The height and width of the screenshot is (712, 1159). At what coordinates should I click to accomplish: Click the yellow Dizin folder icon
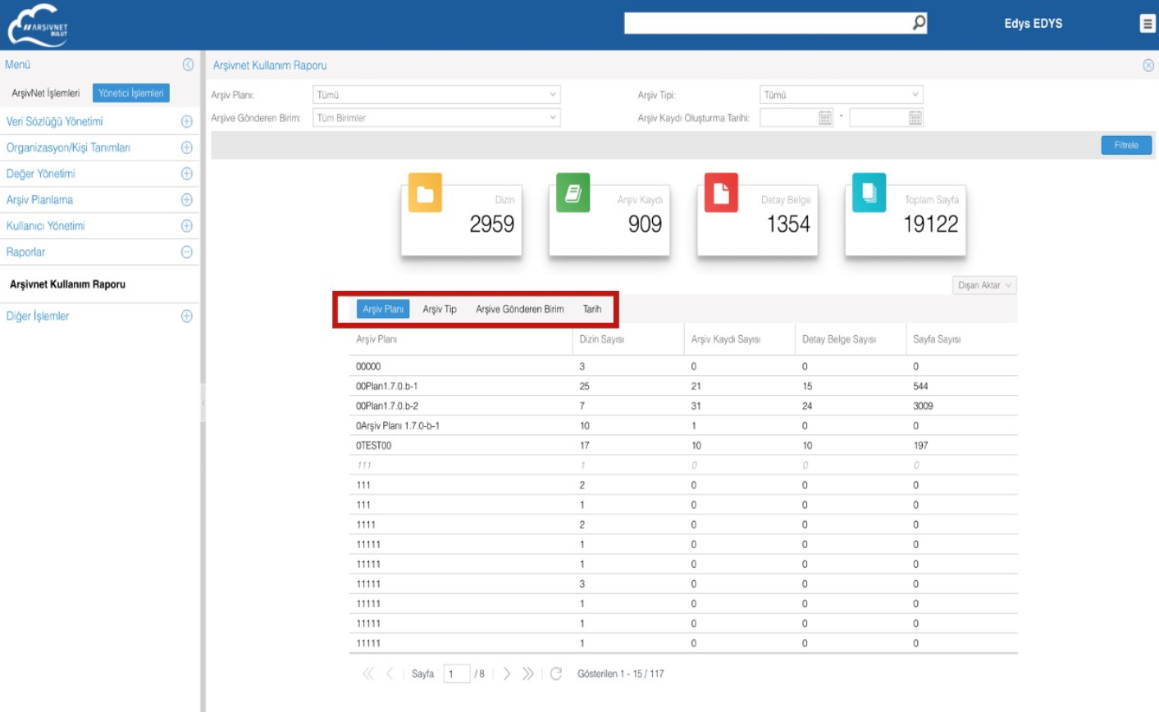425,193
